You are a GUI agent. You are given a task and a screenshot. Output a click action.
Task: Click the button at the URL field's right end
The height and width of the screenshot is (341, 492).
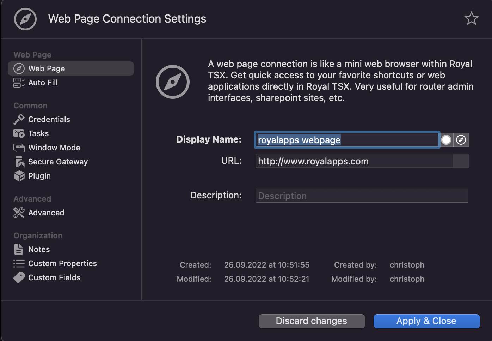pyautogui.click(x=461, y=161)
